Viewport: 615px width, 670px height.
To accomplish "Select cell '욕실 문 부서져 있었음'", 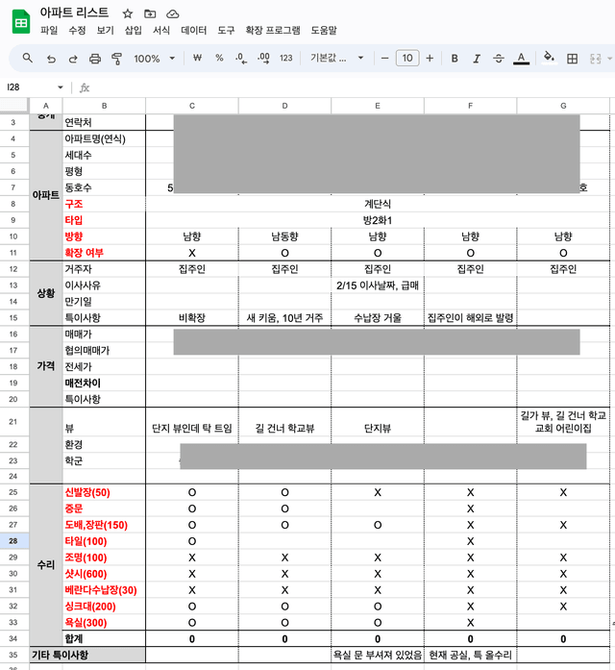I will pyautogui.click(x=378, y=655).
